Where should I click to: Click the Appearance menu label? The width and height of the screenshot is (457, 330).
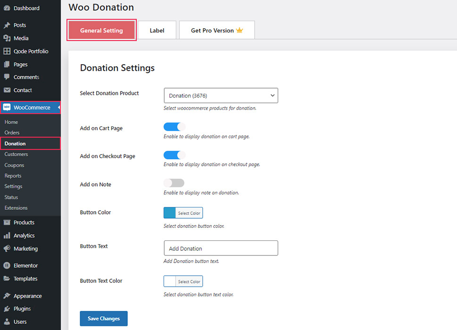[x=28, y=296]
